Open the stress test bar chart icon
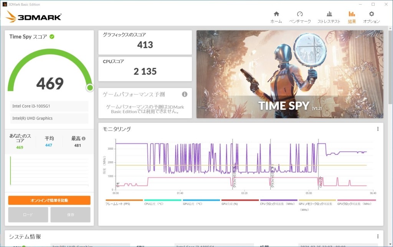The image size is (393, 247). pyautogui.click(x=329, y=14)
